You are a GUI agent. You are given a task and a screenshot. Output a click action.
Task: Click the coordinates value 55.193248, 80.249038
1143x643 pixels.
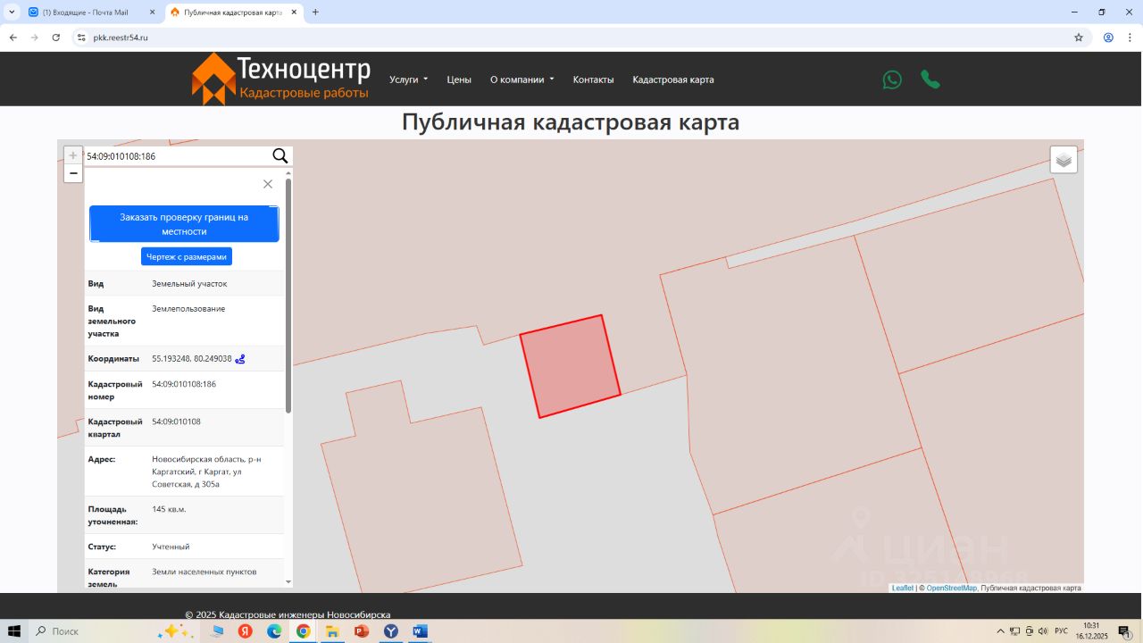pyautogui.click(x=192, y=359)
